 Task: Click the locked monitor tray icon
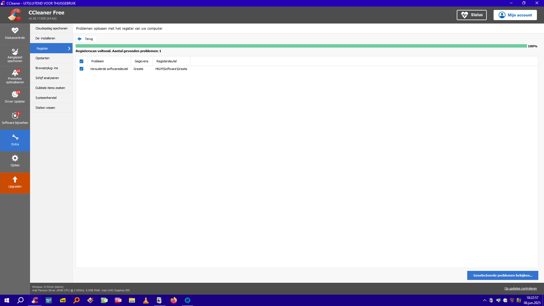(x=498, y=300)
